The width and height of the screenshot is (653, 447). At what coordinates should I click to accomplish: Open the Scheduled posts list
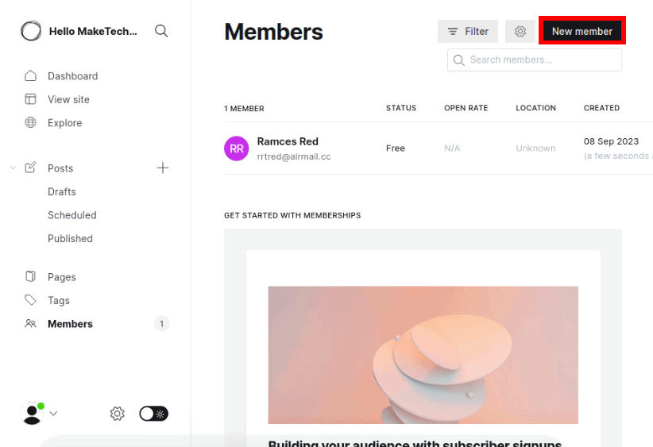[71, 215]
